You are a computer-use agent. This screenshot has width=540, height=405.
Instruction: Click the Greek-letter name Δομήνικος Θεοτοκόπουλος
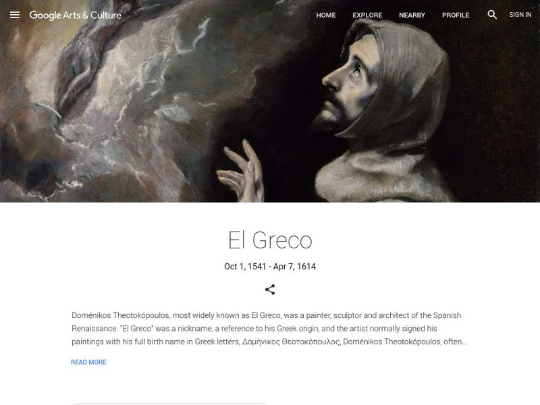pos(291,342)
